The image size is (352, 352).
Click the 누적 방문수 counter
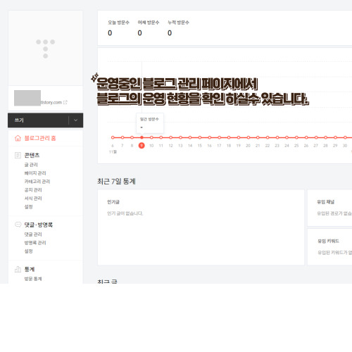[x=178, y=28]
